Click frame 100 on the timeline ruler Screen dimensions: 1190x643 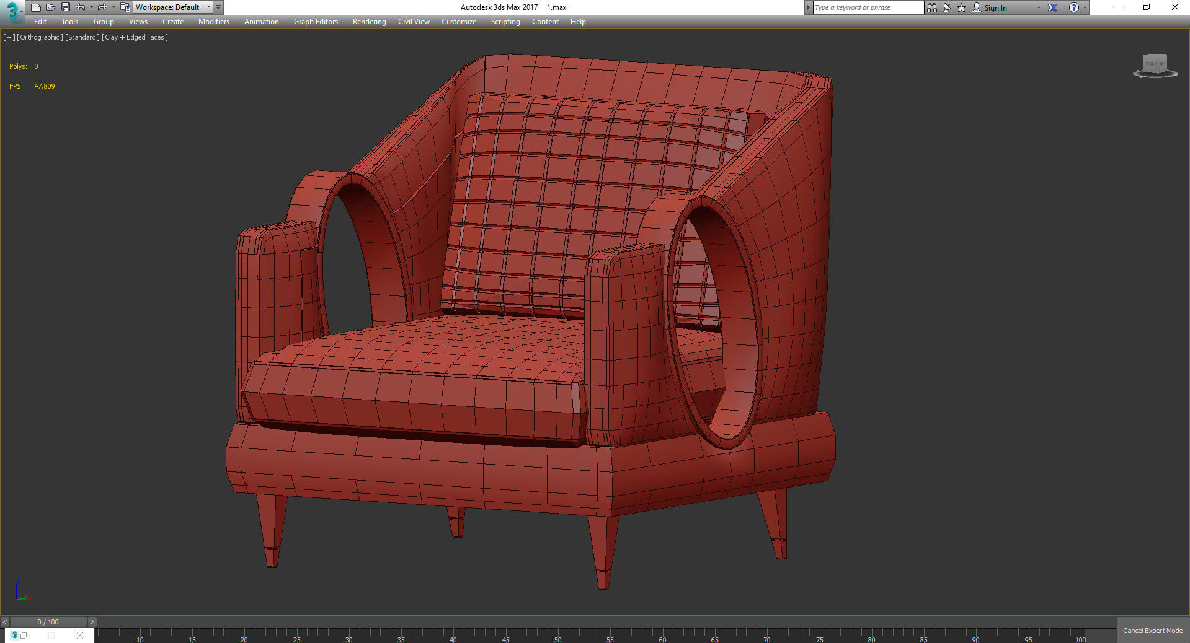point(1081,639)
